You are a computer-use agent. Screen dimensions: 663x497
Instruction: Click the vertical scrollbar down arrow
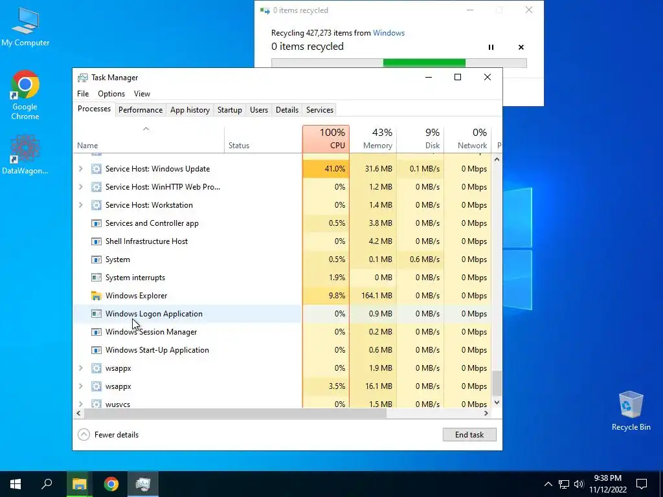pos(497,403)
